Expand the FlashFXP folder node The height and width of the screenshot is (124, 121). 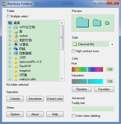10,66
